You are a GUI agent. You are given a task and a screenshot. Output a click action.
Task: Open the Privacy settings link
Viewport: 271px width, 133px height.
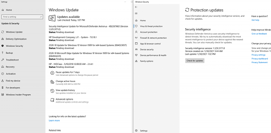click(x=258, y=55)
